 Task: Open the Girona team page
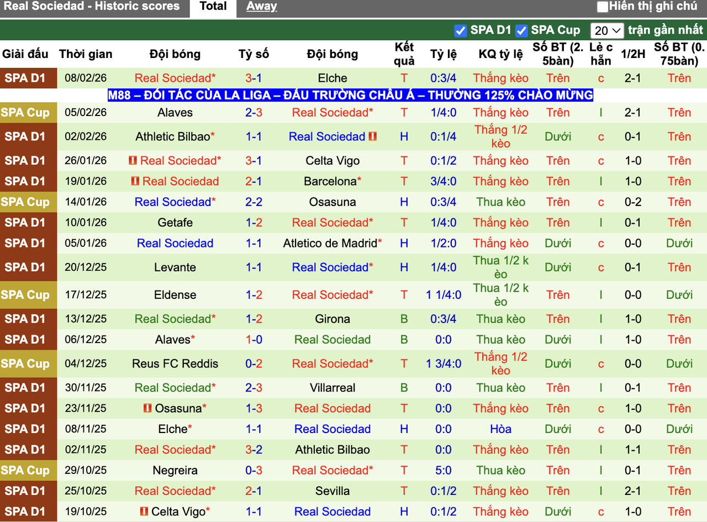pos(332,319)
